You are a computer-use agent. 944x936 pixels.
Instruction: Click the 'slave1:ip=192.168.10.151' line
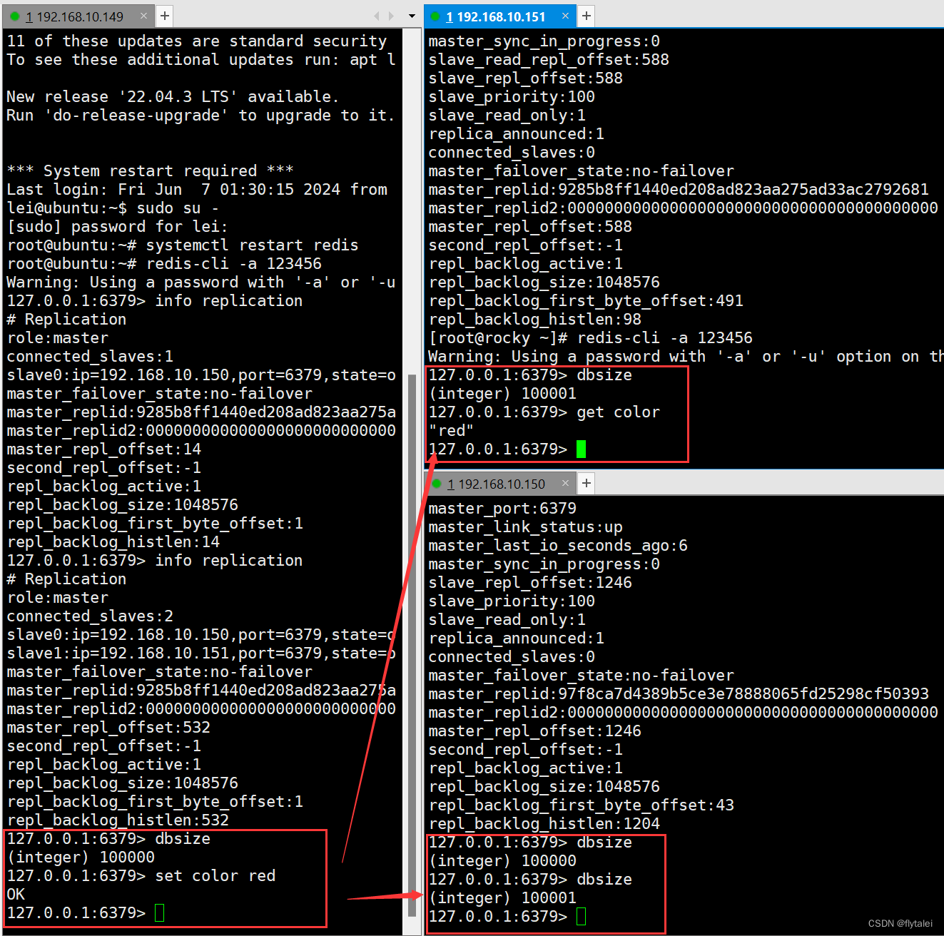(x=201, y=653)
